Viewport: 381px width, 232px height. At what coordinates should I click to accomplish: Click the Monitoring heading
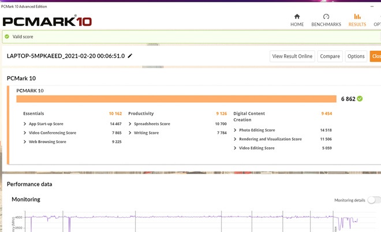tap(26, 200)
